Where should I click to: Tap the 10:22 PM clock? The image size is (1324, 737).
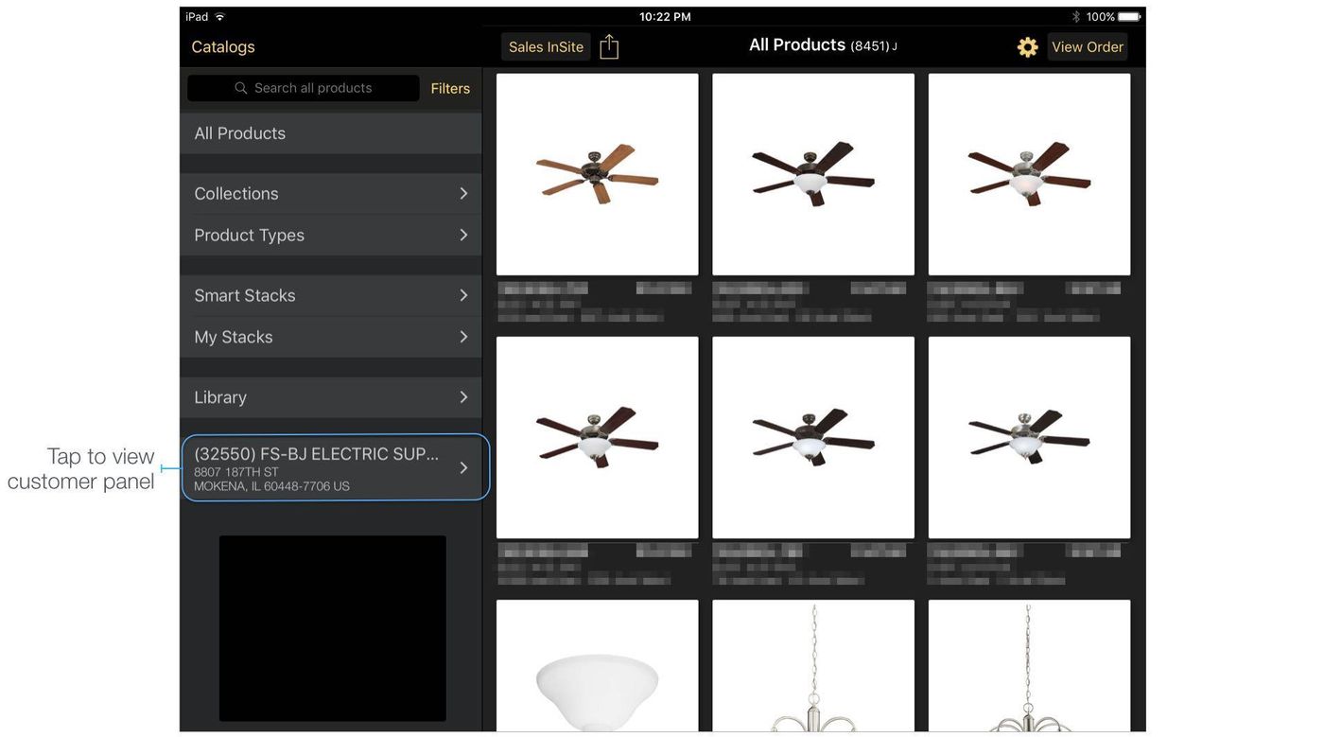(x=665, y=17)
